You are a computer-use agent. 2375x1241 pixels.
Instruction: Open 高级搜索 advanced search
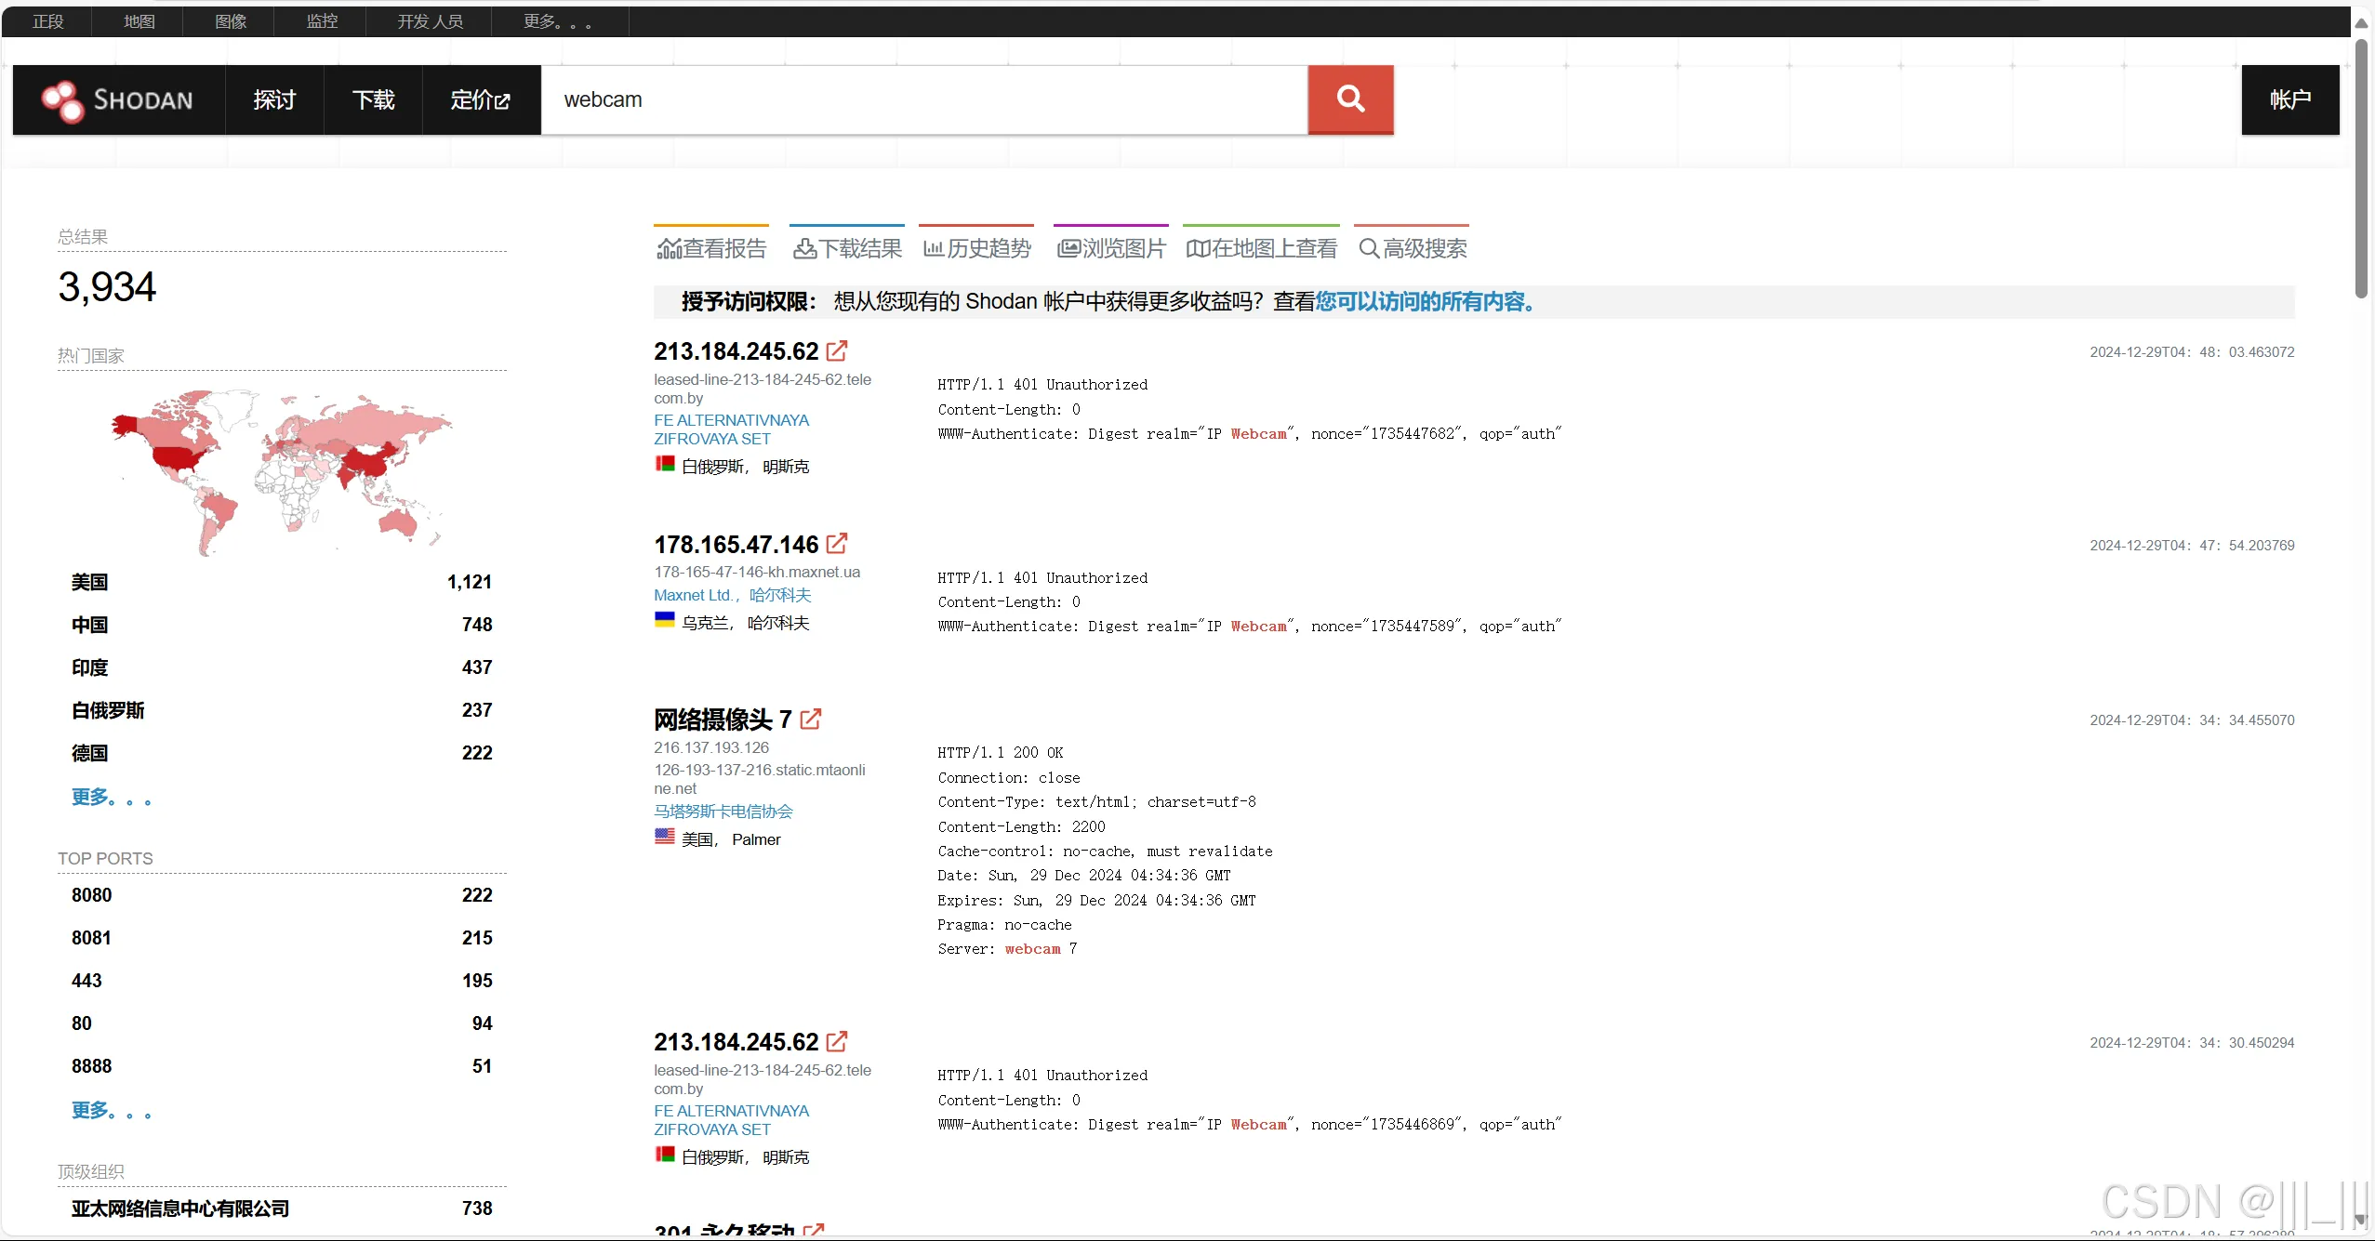tap(1413, 249)
